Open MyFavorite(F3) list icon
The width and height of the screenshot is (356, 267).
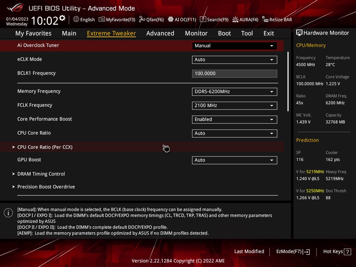pyautogui.click(x=102, y=19)
